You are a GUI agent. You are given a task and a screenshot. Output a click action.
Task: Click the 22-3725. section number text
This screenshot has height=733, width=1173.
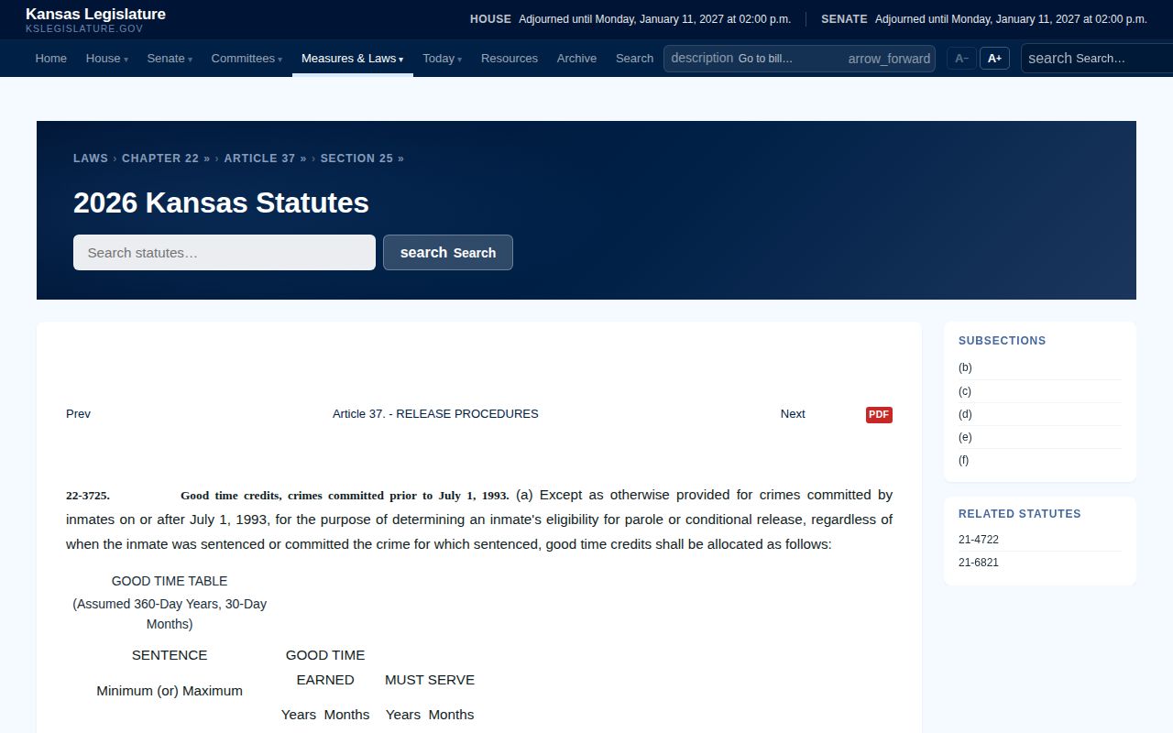tap(88, 496)
